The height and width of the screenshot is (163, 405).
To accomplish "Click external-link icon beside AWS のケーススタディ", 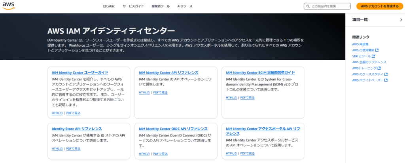I will tap(386, 74).
